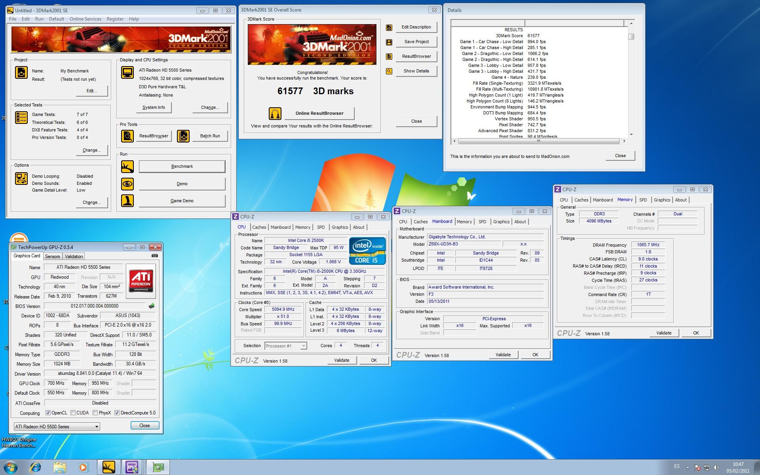
Task: Click the Show Details magnifier icon
Action: 389,71
